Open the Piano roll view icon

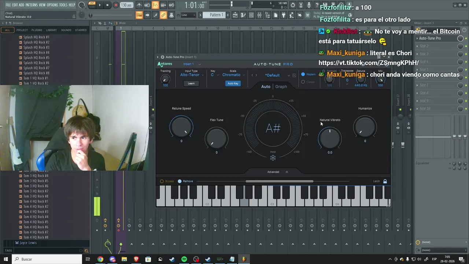coord(243,15)
